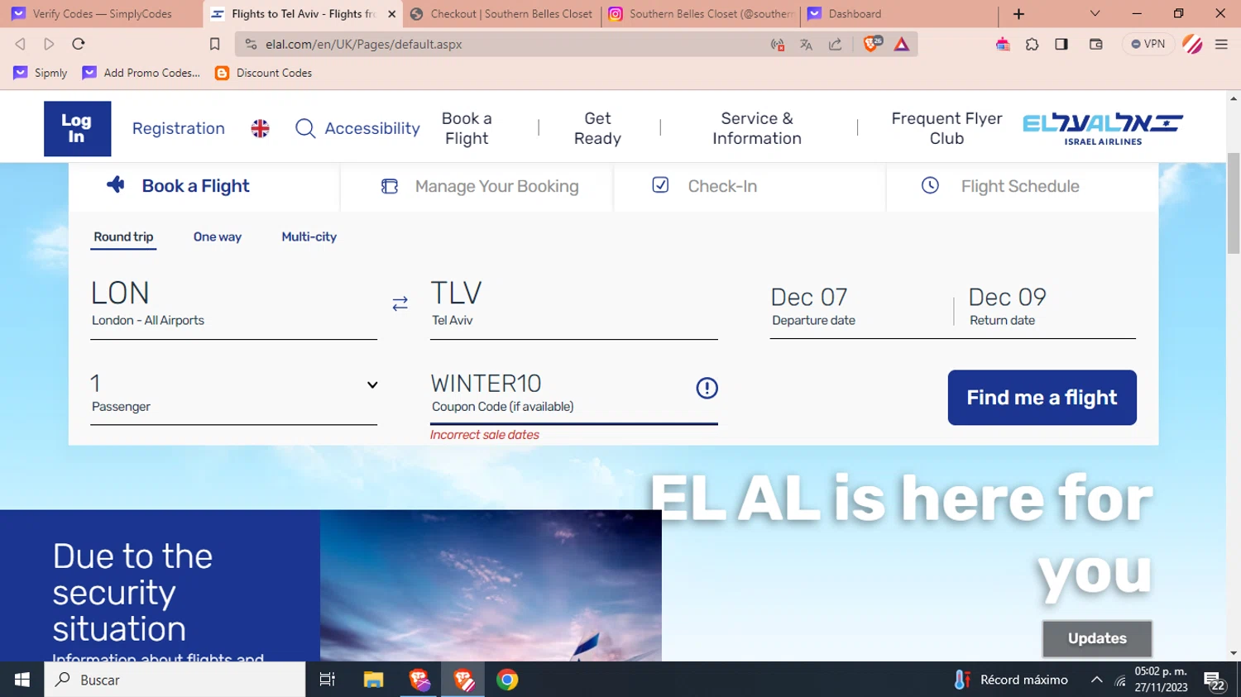Open Frequent Flyer Club menu
The width and height of the screenshot is (1241, 697).
coord(946,128)
